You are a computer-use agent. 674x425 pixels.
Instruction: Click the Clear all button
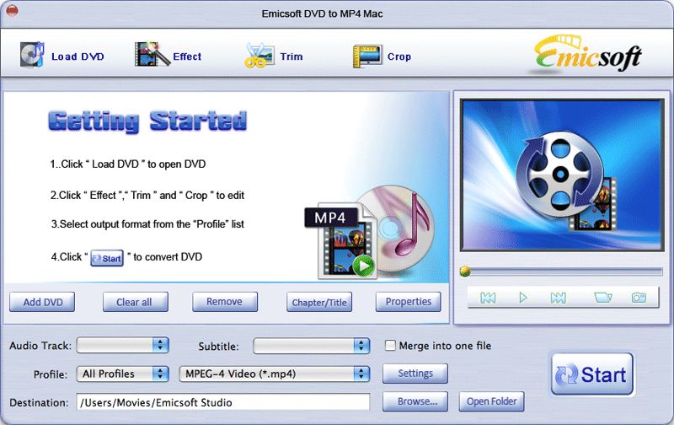(x=136, y=302)
